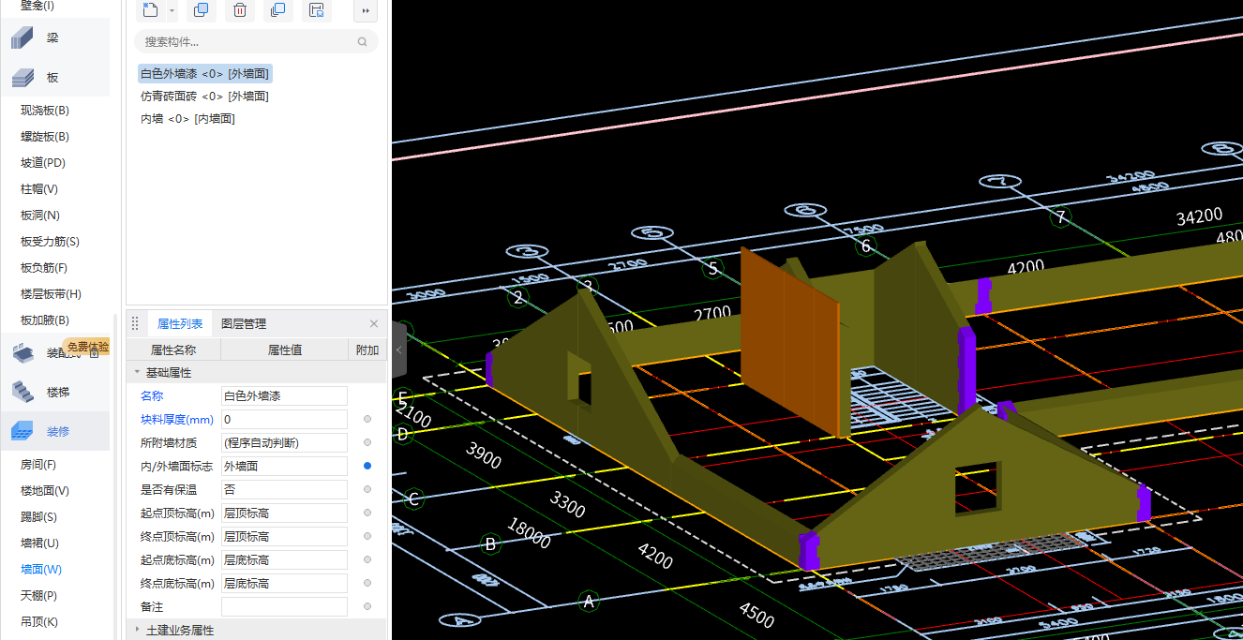
Task: Toggle 附加 radio for 备注
Action: [367, 606]
